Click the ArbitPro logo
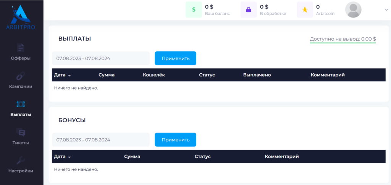Screen dimensions: 391x185 coord(21,17)
